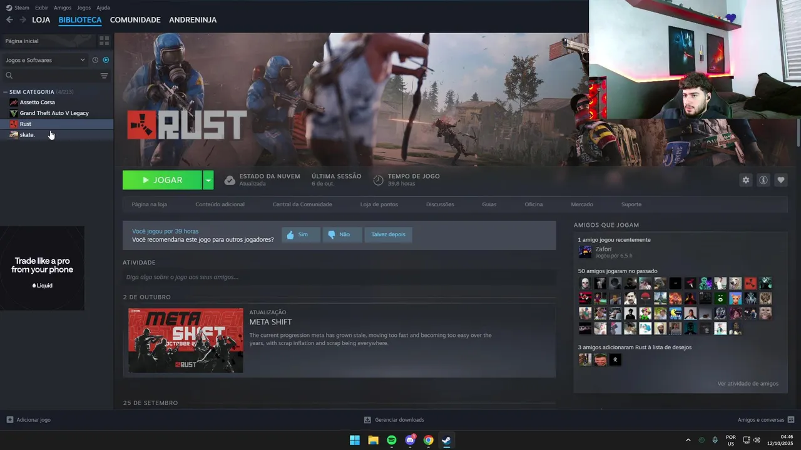This screenshot has width=801, height=450.
Task: Click the thumbs up Sim button
Action: (x=301, y=234)
